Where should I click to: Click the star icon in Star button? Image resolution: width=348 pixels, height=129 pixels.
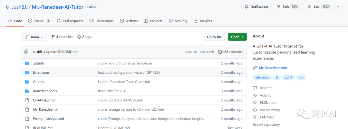tap(309, 7)
